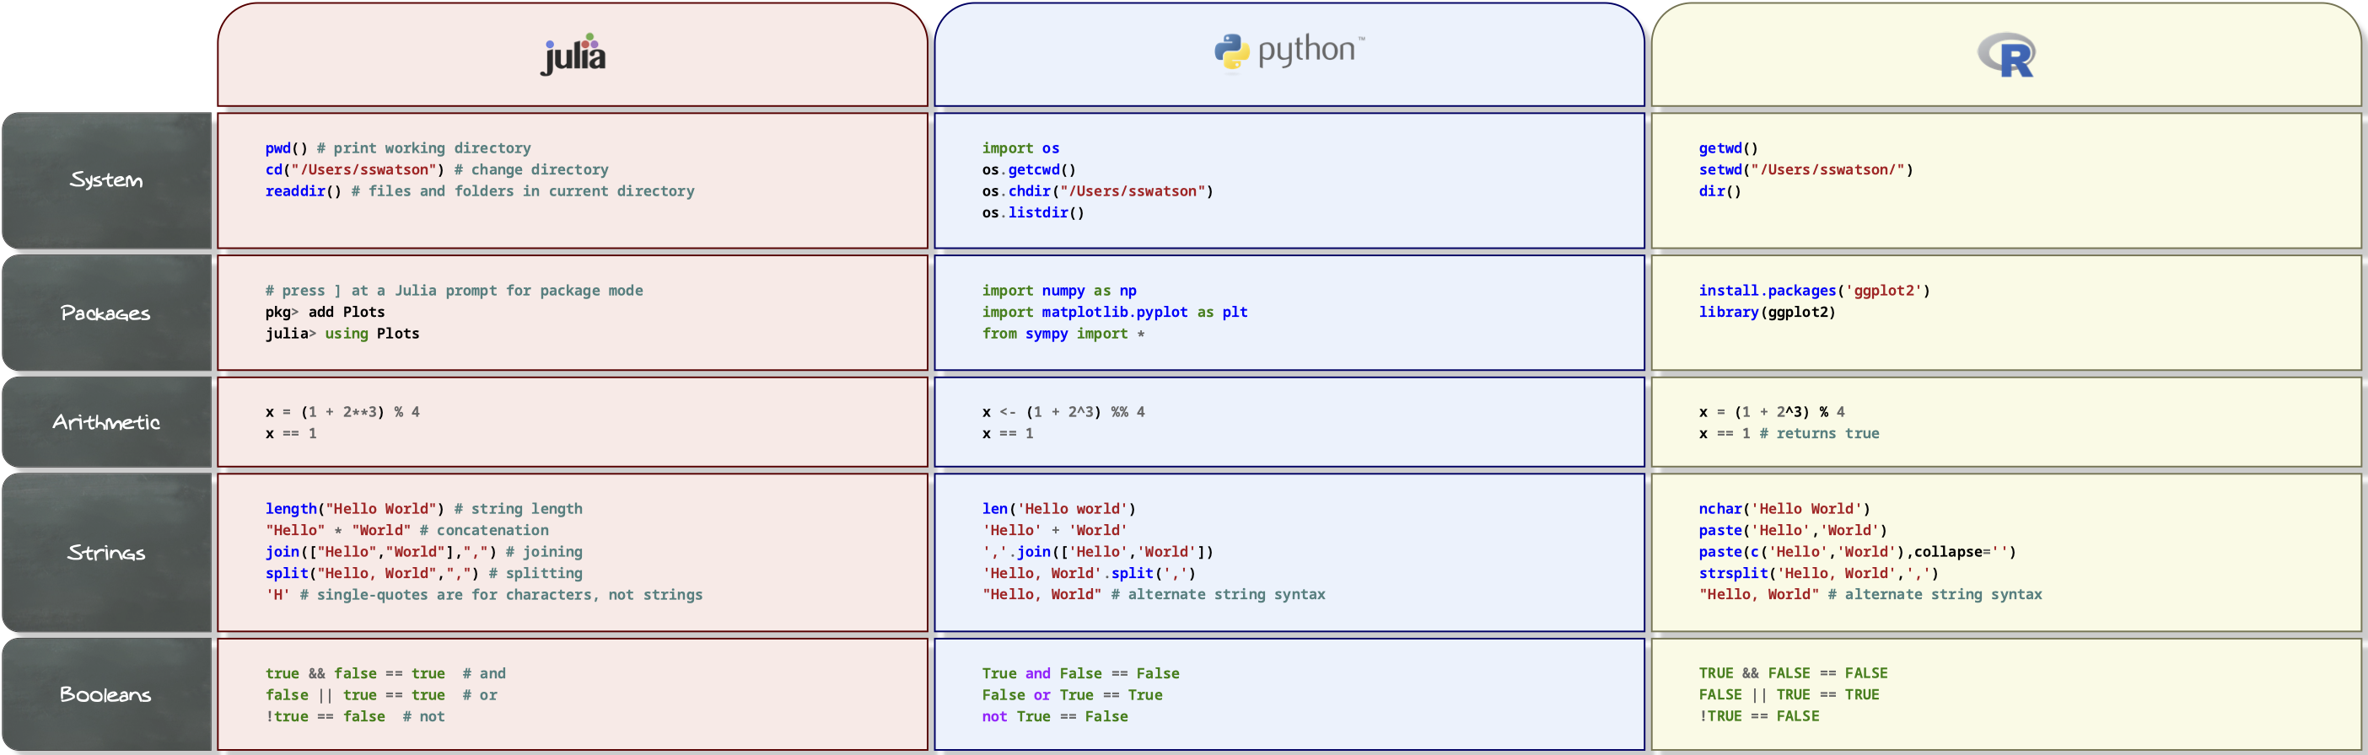This screenshot has width=2368, height=755.
Task: Click 'os.getcwd()' in Python column
Action: click(x=1029, y=170)
